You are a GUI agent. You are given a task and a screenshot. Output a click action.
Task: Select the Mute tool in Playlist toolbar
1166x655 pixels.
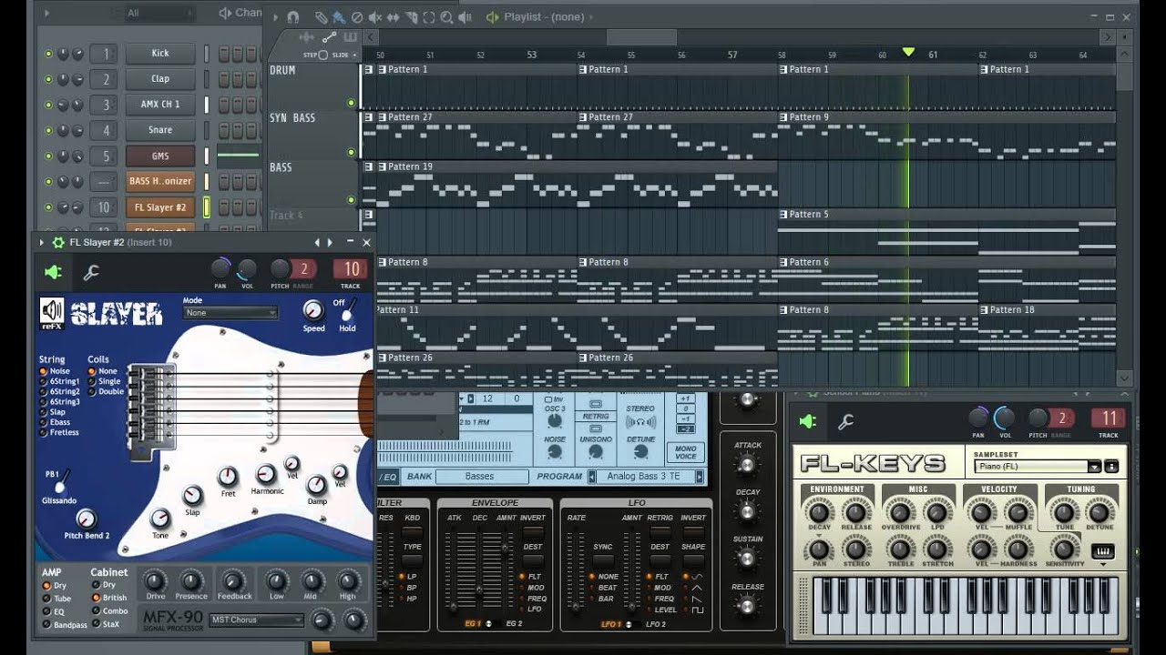(375, 17)
